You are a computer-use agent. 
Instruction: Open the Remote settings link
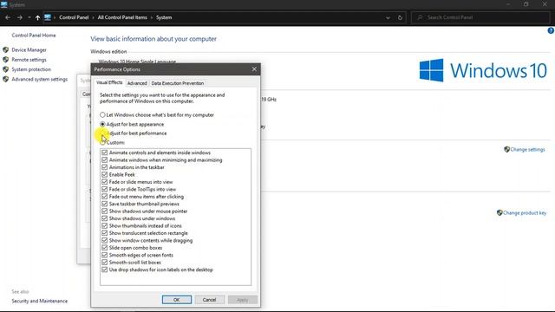pyautogui.click(x=29, y=60)
